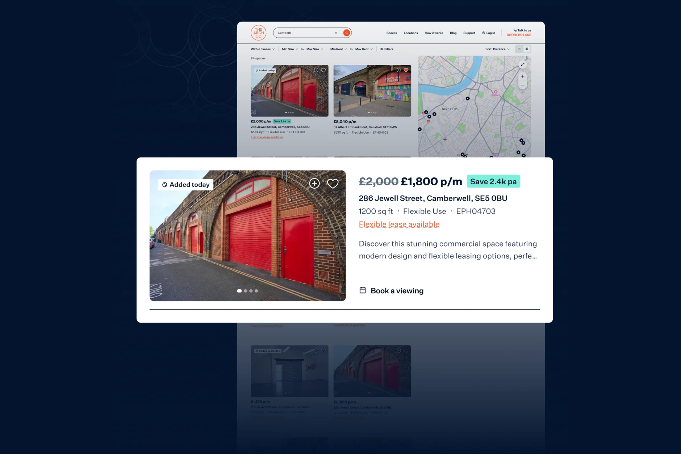
Task: Expand the map to fullscreen
Action: pos(522,64)
